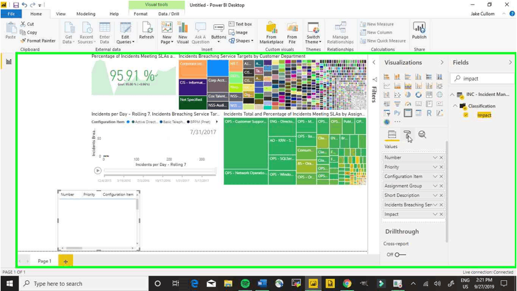This screenshot has height=291, width=517.
Task: Open the Get Data dropdown
Action: tap(69, 33)
